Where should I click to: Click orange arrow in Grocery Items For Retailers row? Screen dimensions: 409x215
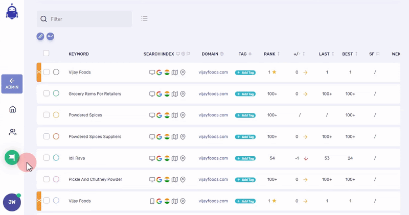point(305,94)
